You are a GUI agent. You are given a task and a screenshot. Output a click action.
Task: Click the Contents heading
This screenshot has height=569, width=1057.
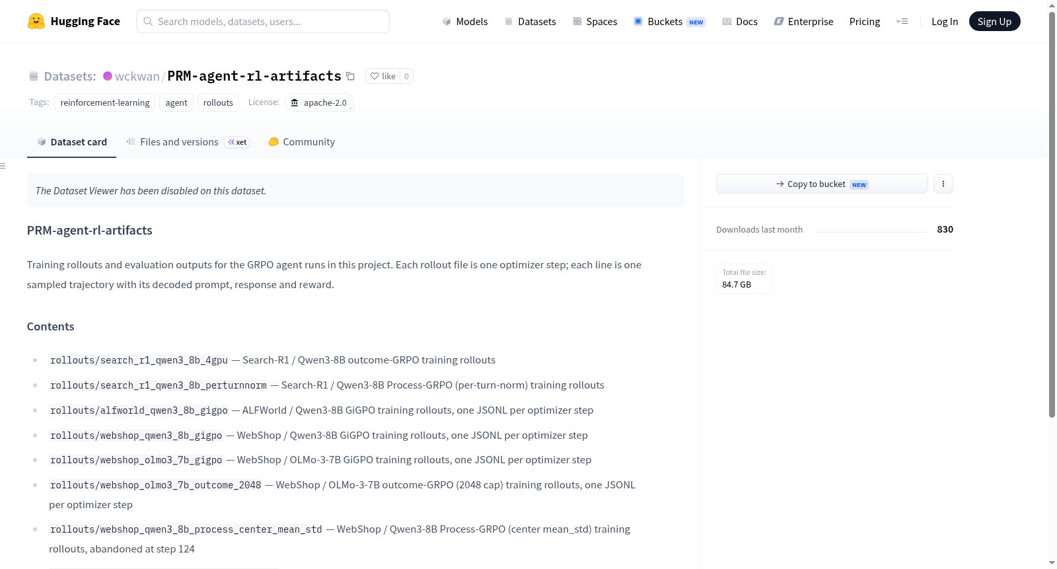pyautogui.click(x=51, y=326)
